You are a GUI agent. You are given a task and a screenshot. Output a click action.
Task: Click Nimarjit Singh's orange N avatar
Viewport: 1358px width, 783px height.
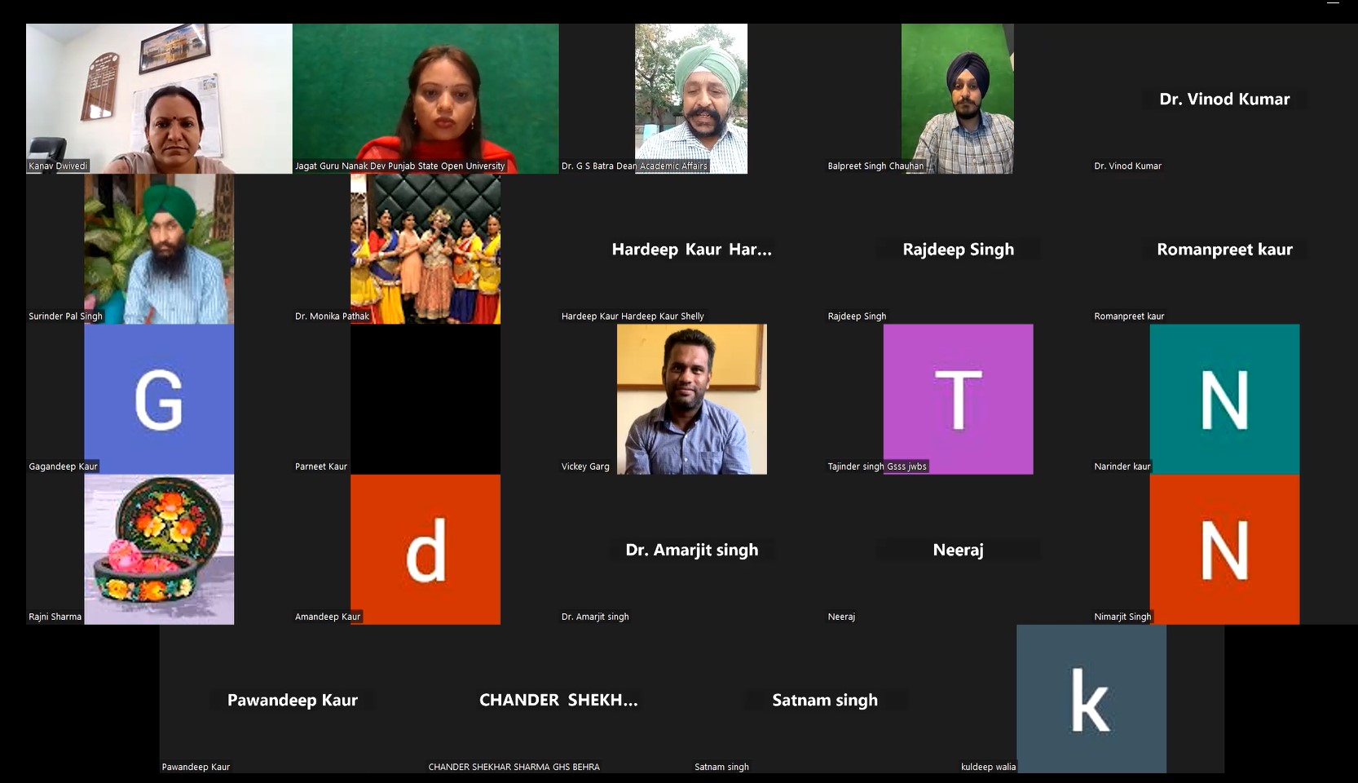(x=1224, y=550)
